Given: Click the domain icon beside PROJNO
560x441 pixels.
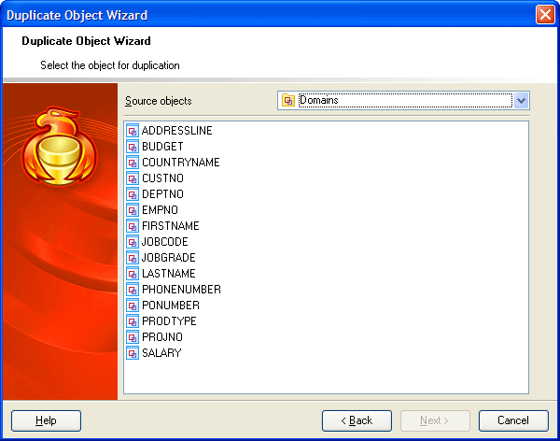Looking at the screenshot, I should click(x=133, y=337).
